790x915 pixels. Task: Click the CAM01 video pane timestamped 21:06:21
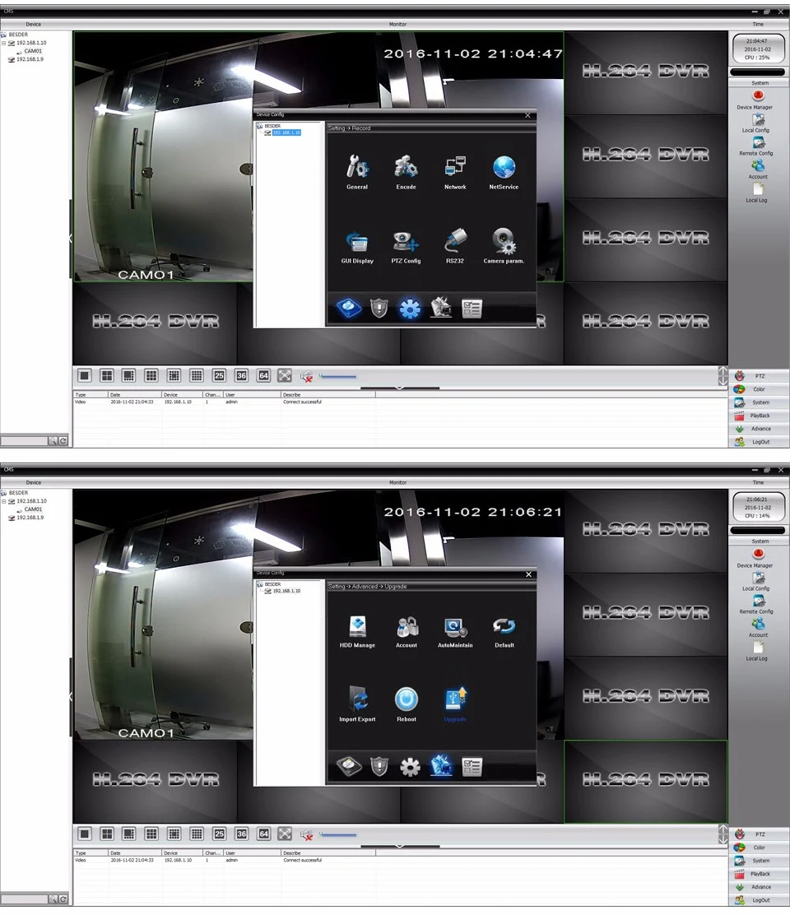318,615
